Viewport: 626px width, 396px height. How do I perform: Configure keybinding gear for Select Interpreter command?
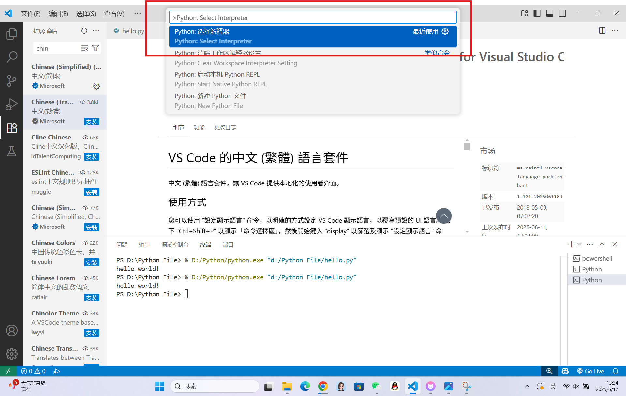click(x=445, y=31)
